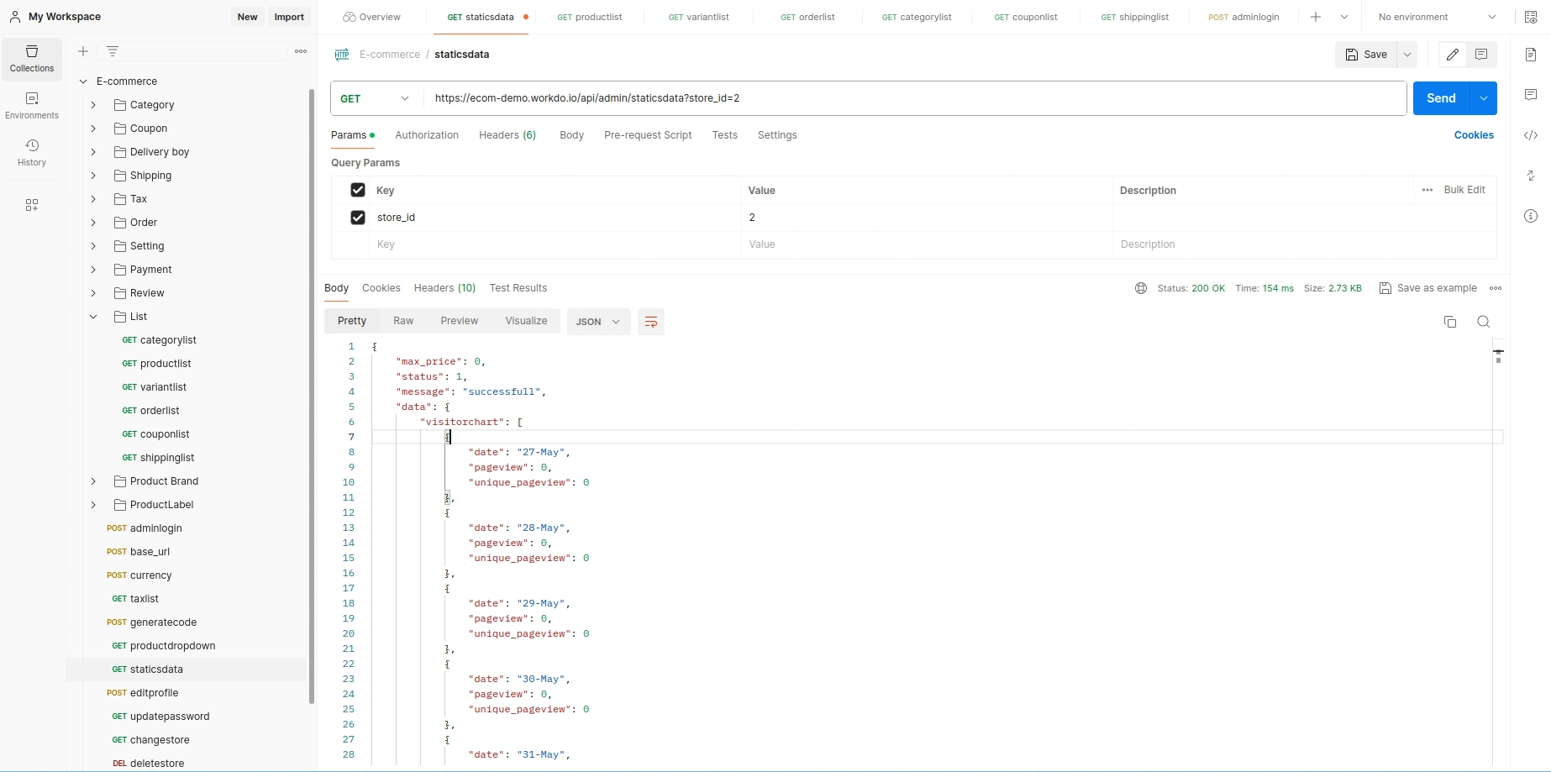
Task: Open the JSON response format dropdown
Action: [x=598, y=322]
